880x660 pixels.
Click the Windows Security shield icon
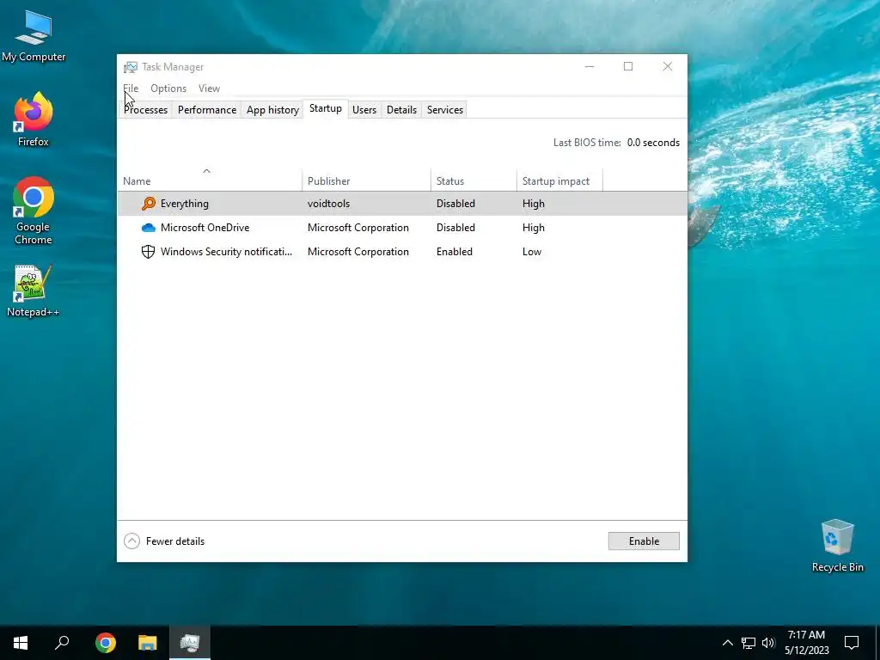click(x=148, y=252)
